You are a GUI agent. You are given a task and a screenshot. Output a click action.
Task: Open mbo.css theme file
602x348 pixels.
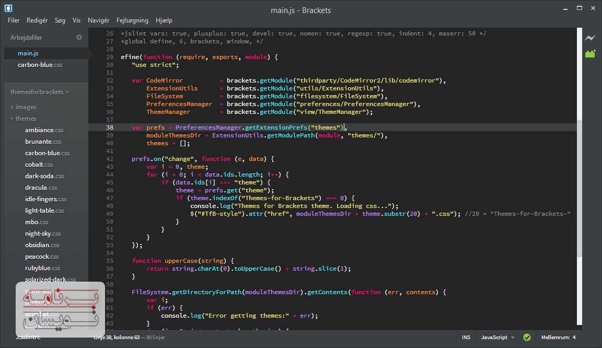click(x=37, y=223)
